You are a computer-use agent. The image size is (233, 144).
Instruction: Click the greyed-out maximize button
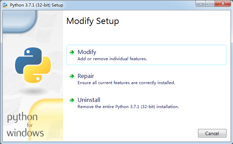210,4
